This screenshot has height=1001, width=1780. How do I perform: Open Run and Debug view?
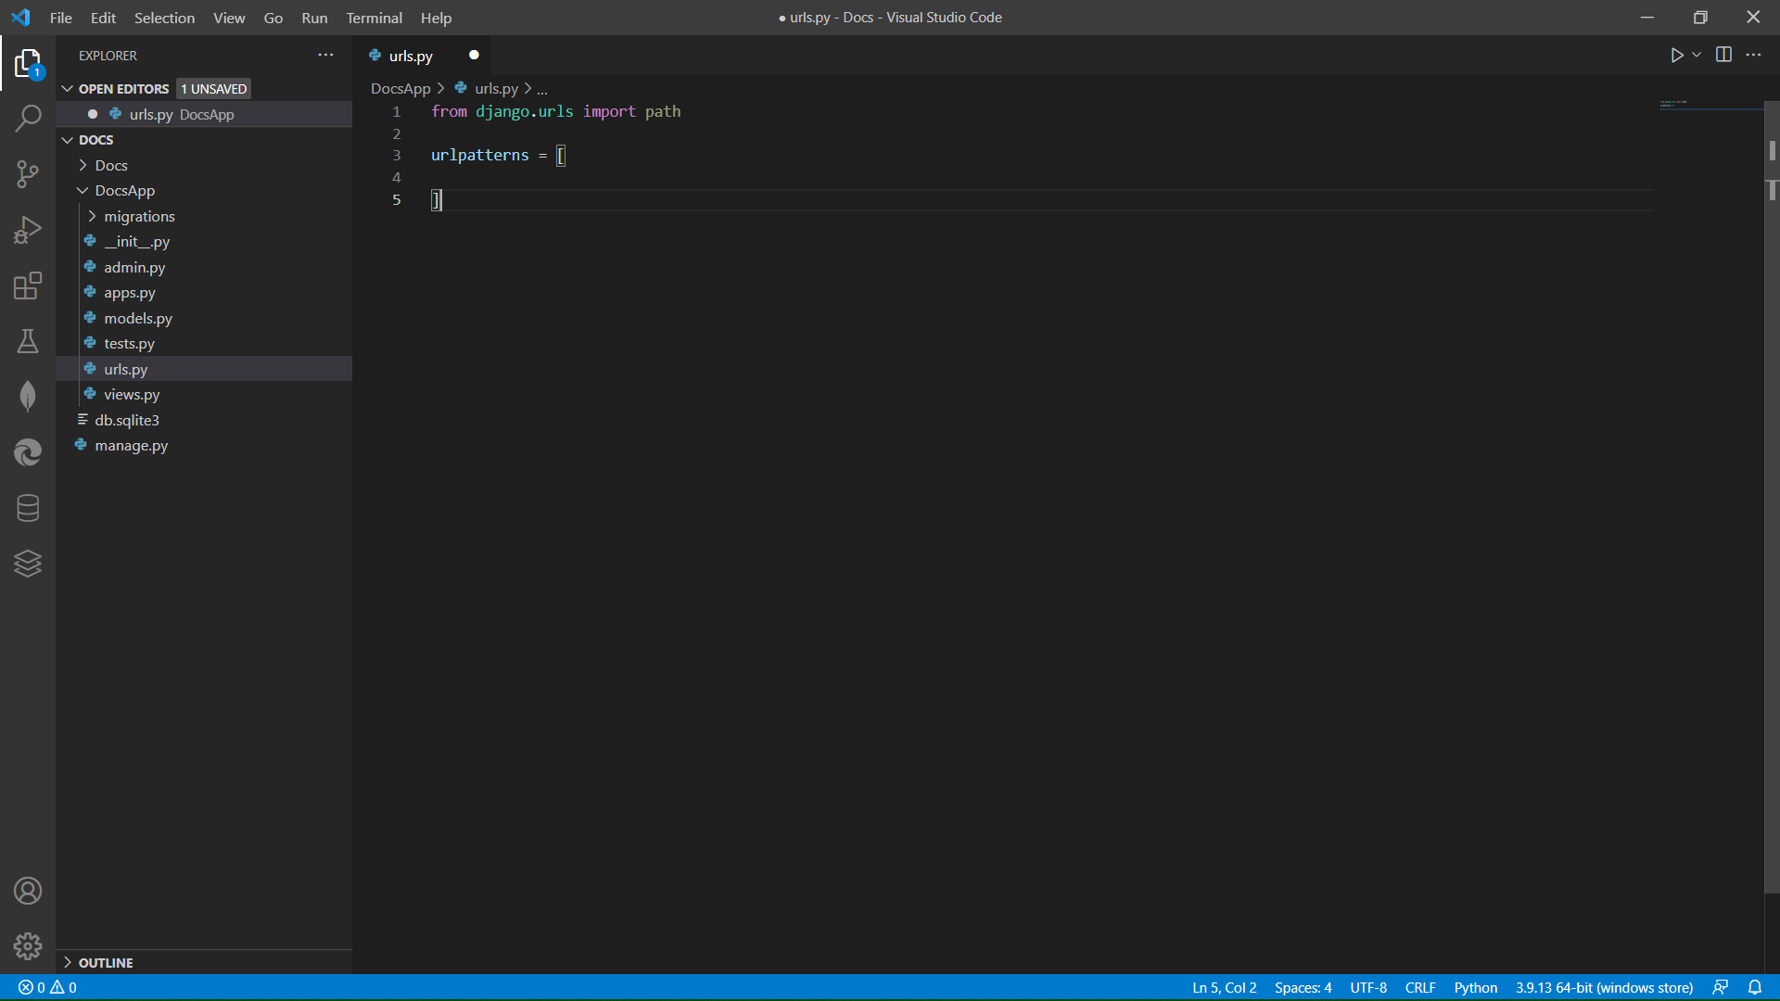pyautogui.click(x=28, y=230)
